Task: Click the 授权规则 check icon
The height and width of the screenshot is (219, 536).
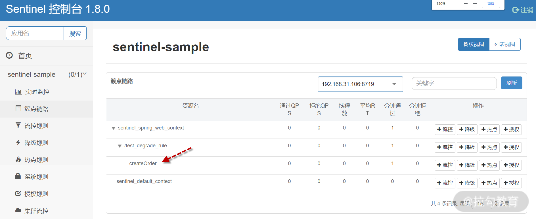Action: [18, 194]
